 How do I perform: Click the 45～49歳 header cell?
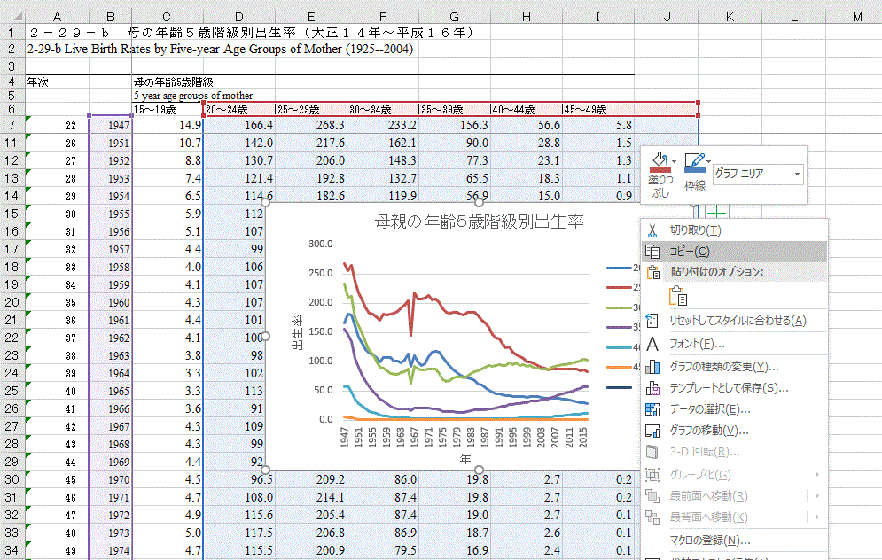click(598, 109)
